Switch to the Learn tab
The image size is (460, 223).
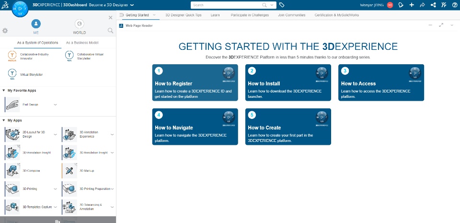pos(215,15)
